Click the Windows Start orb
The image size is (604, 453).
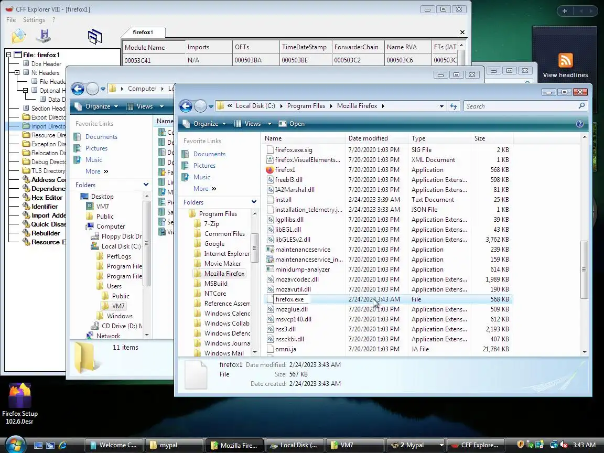pos(15,445)
